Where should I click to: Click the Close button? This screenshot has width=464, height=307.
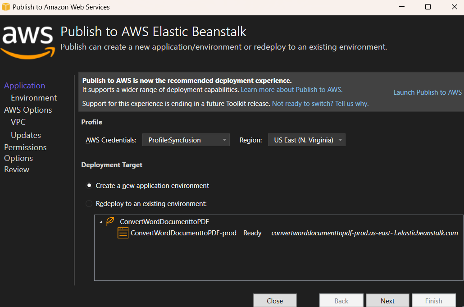click(275, 301)
